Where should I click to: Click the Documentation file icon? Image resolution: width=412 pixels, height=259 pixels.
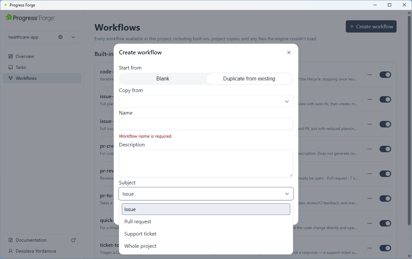[x=11, y=240]
